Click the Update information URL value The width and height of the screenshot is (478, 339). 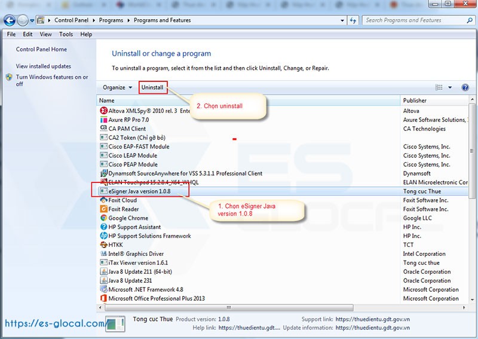click(372, 328)
